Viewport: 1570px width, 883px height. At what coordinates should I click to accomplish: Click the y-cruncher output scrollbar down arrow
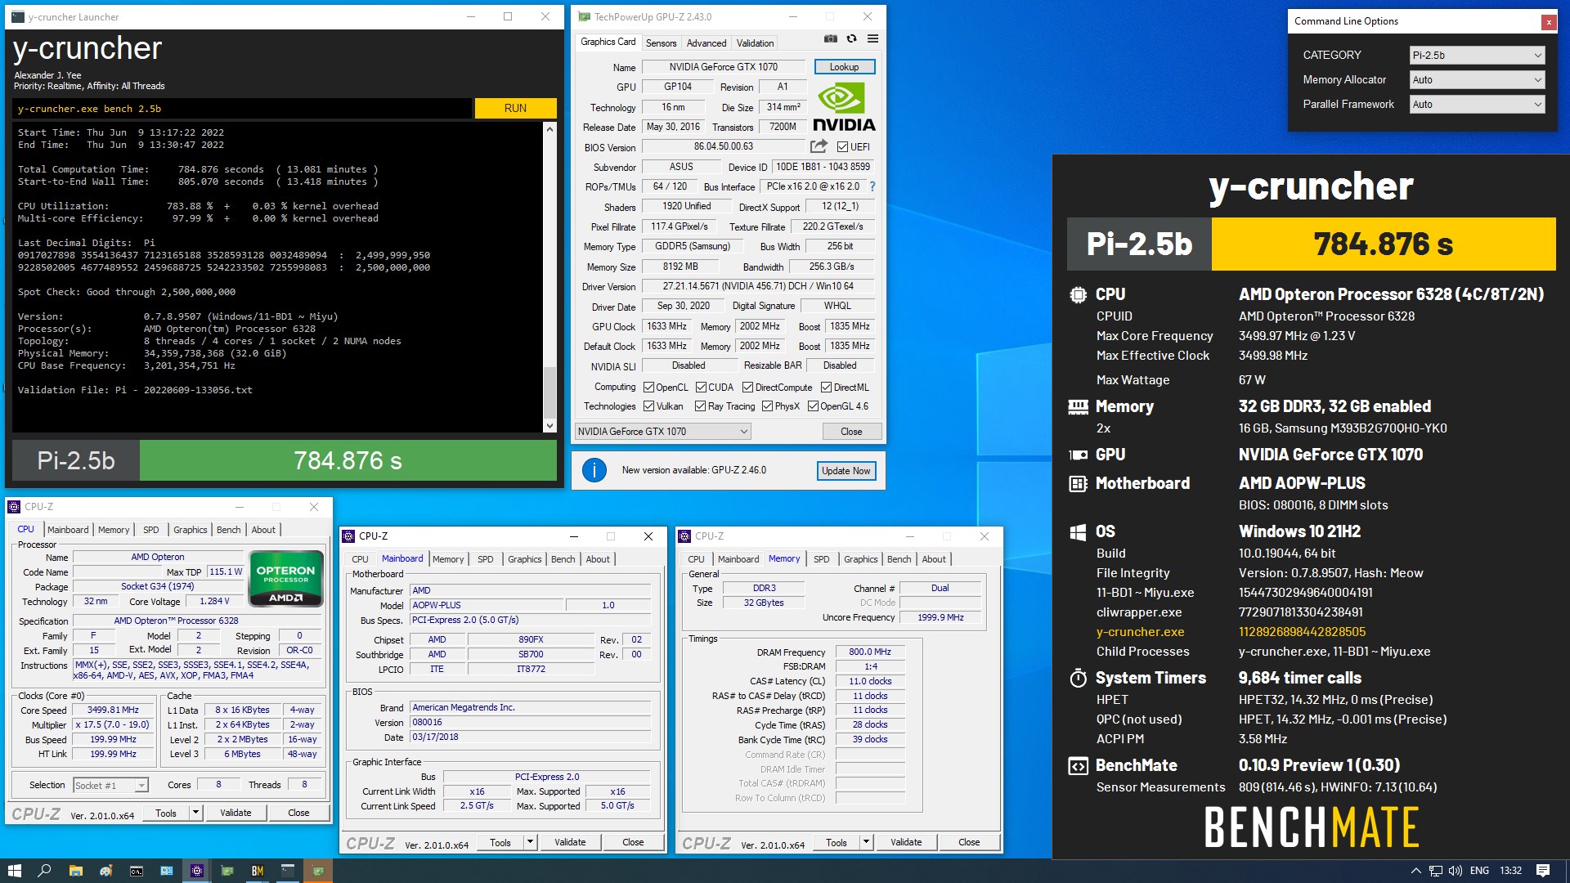(x=549, y=426)
